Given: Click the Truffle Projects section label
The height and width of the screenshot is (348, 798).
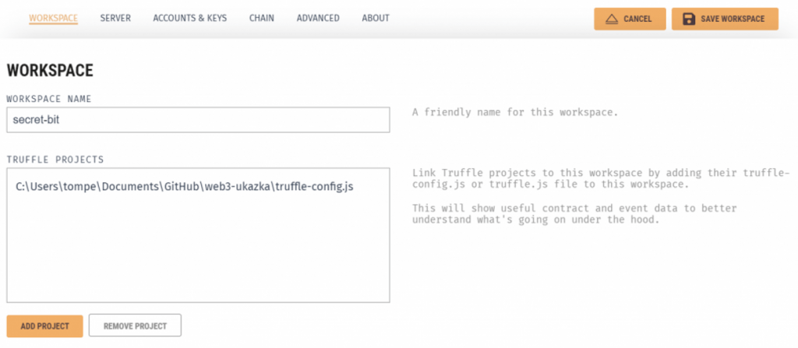Looking at the screenshot, I should click(55, 160).
